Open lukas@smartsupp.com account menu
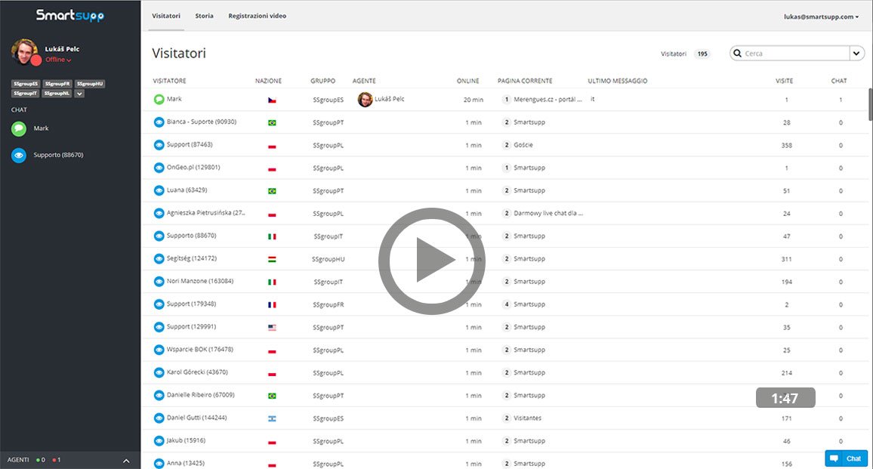The image size is (873, 469). [821, 17]
